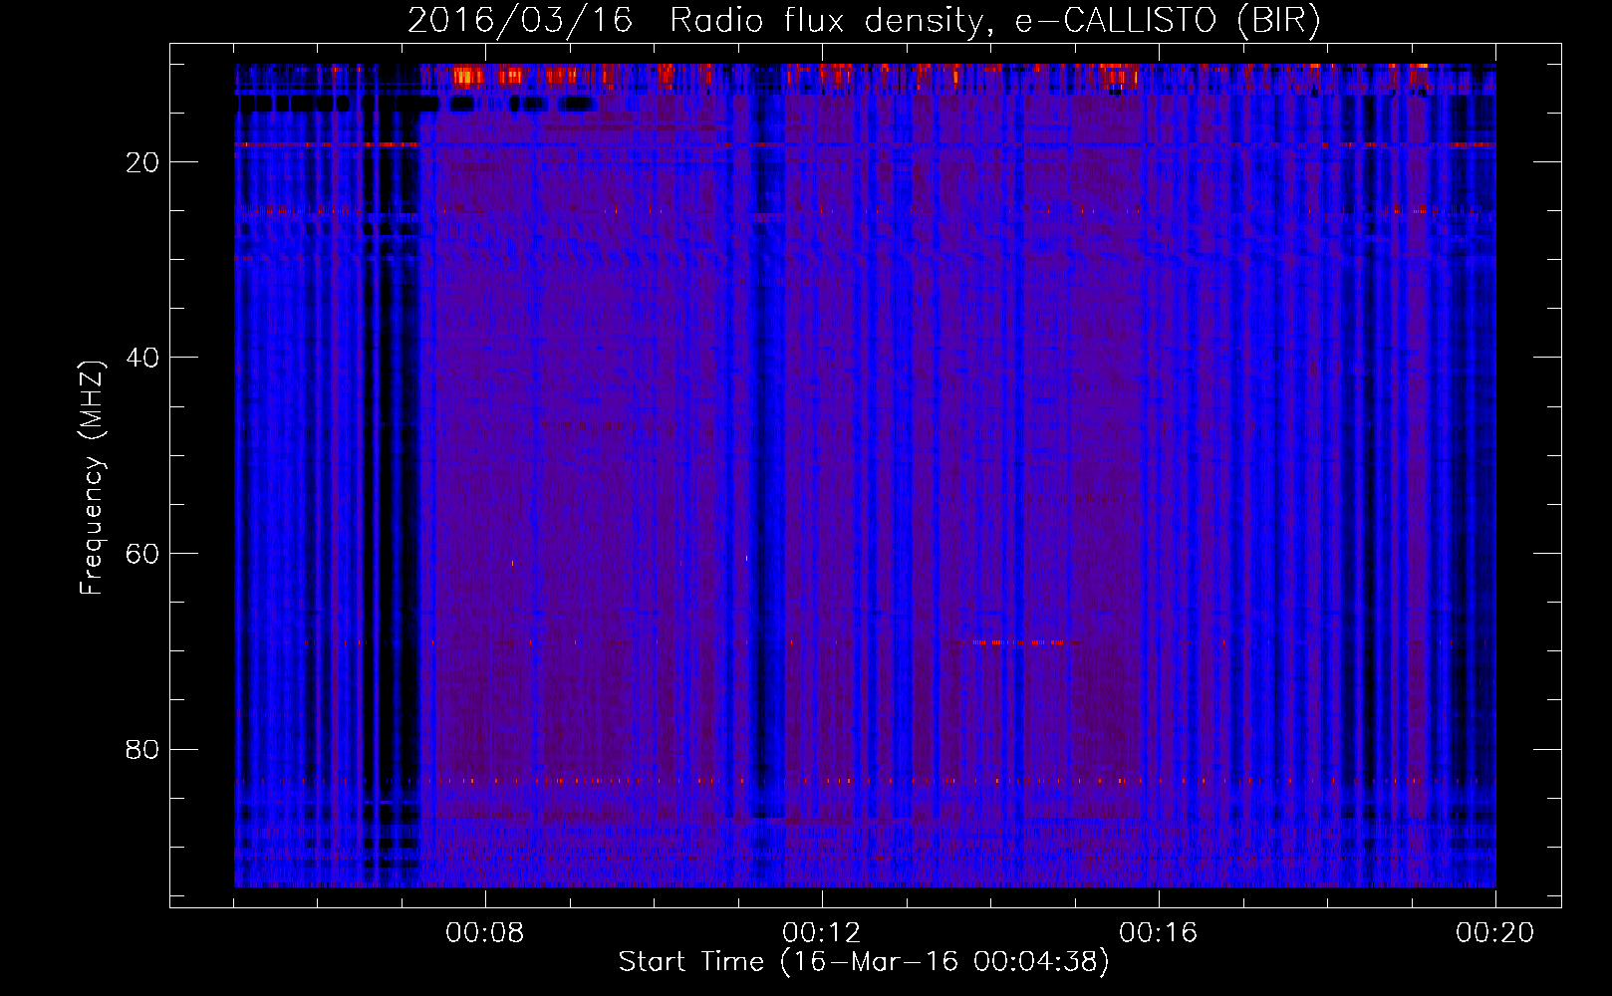Click the 00:12 time tick label
This screenshot has width=1612, height=996.
(x=822, y=933)
